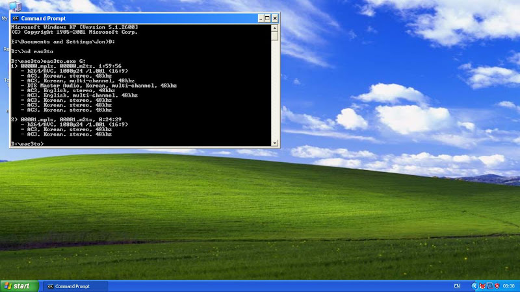Click the 'Microsoft Windows XP [Version 5.1.2600]' line

point(75,27)
